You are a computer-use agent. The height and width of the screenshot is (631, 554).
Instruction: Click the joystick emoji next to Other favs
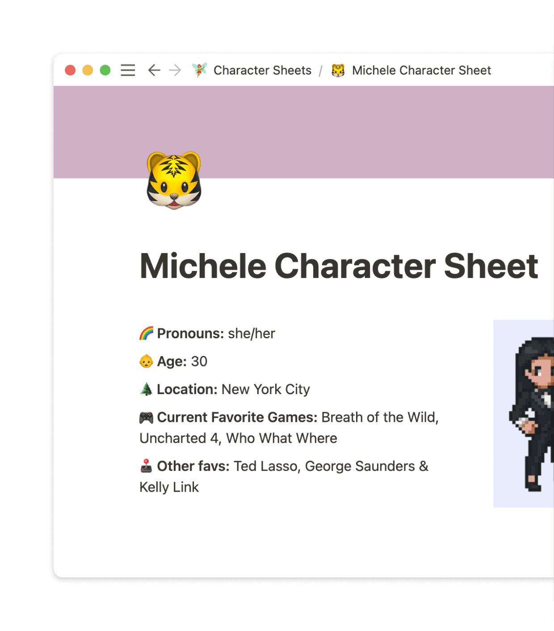tap(145, 466)
